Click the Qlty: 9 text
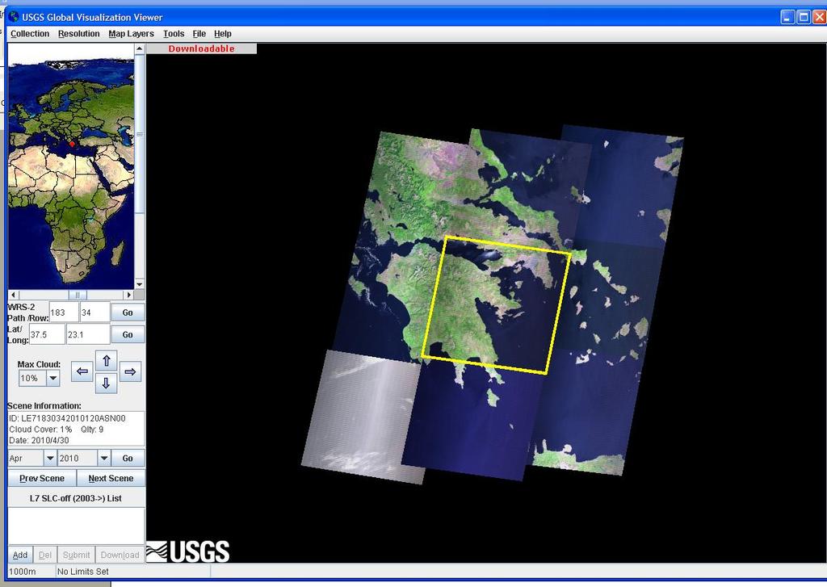This screenshot has width=827, height=587. pyautogui.click(x=92, y=430)
